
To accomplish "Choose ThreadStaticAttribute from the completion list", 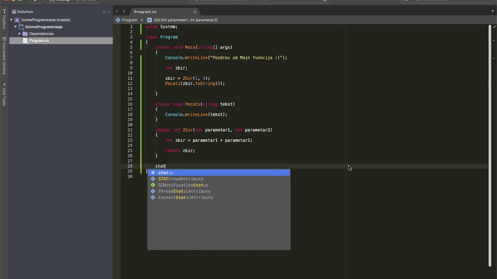I will (219, 191).
